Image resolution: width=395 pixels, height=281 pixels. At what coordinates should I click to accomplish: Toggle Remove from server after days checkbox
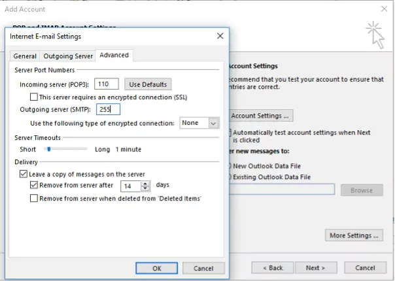point(34,185)
